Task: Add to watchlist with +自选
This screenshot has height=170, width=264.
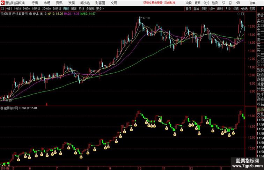Action: tap(244, 9)
